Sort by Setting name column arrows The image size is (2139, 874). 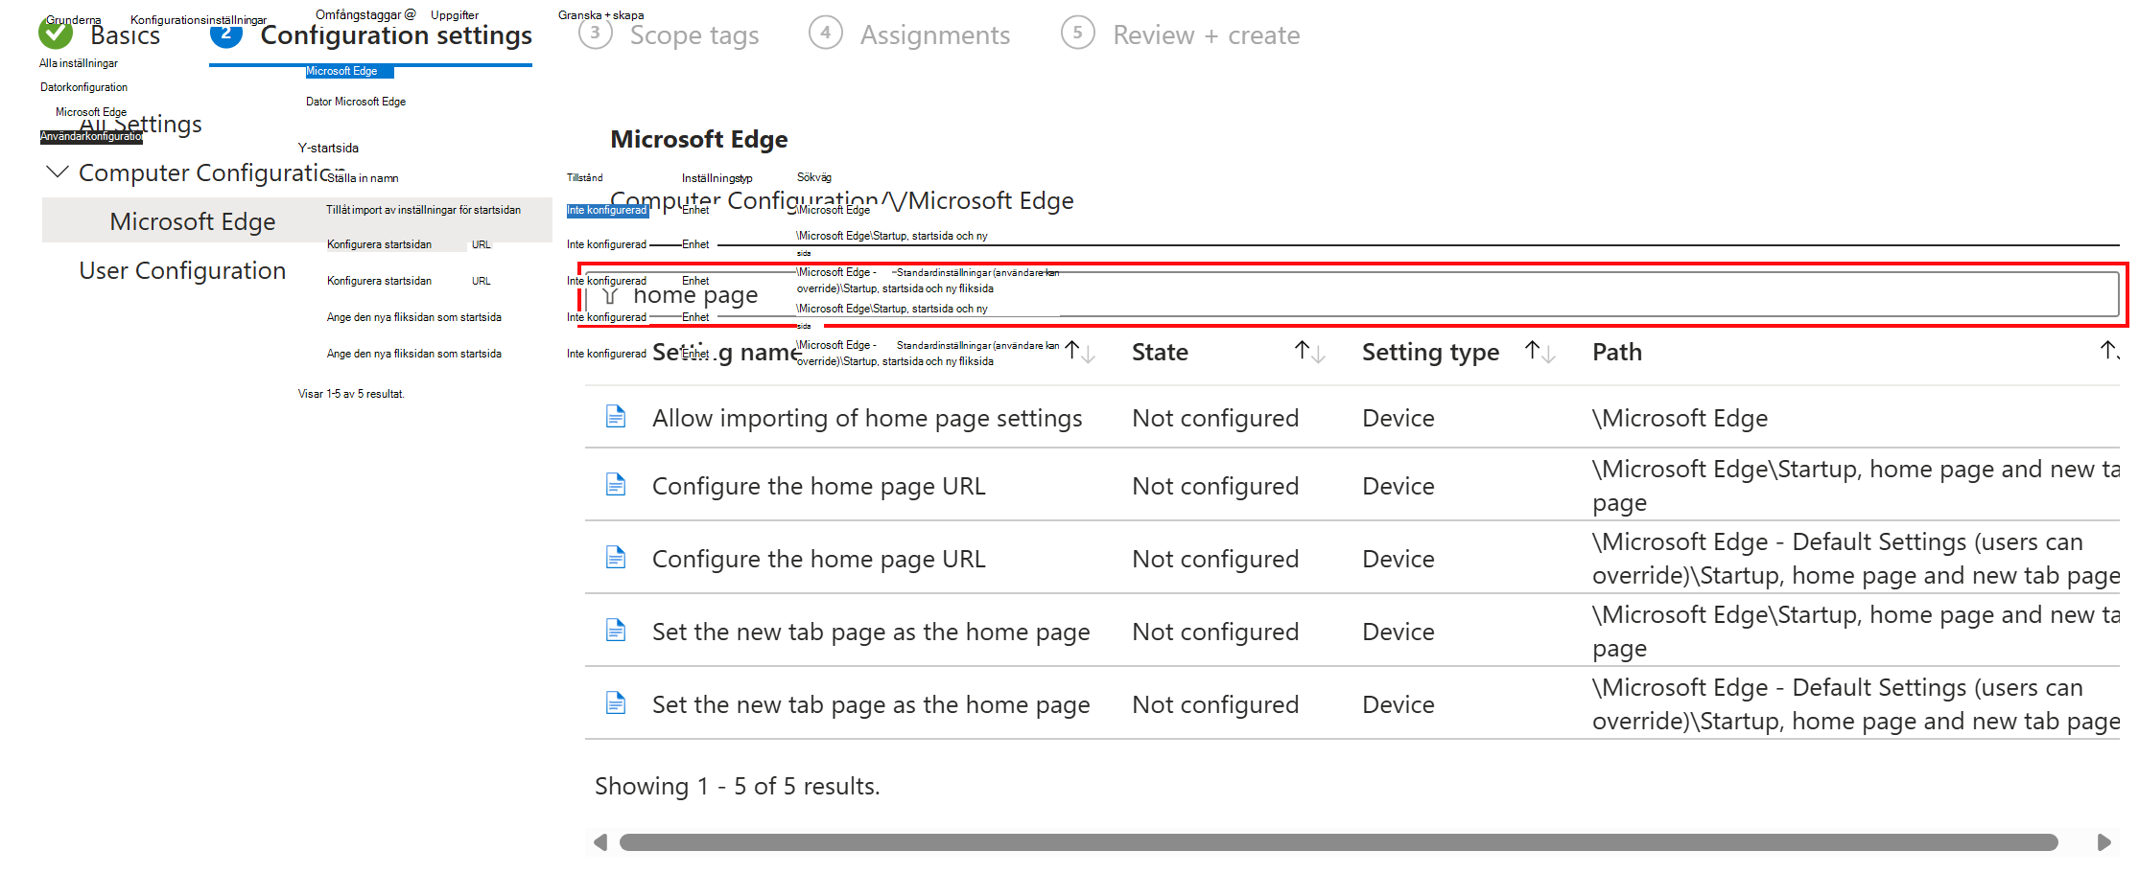[x=1080, y=352]
